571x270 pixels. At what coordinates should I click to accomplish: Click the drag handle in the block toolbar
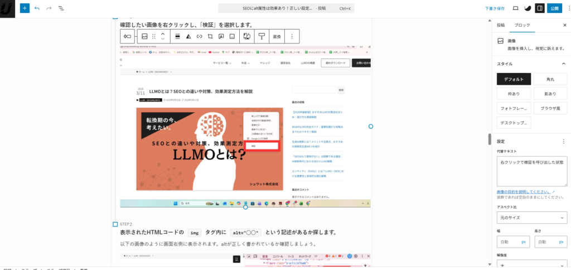pyautogui.click(x=154, y=36)
